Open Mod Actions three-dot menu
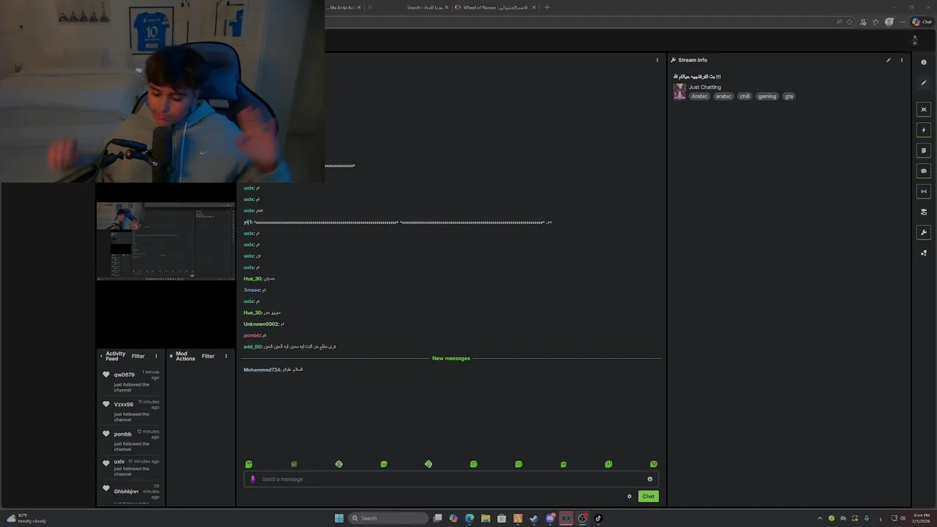 pos(226,356)
